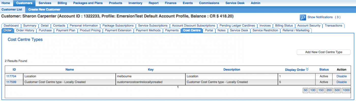
Task: Sort table by Name column header
Action: tap(70, 70)
